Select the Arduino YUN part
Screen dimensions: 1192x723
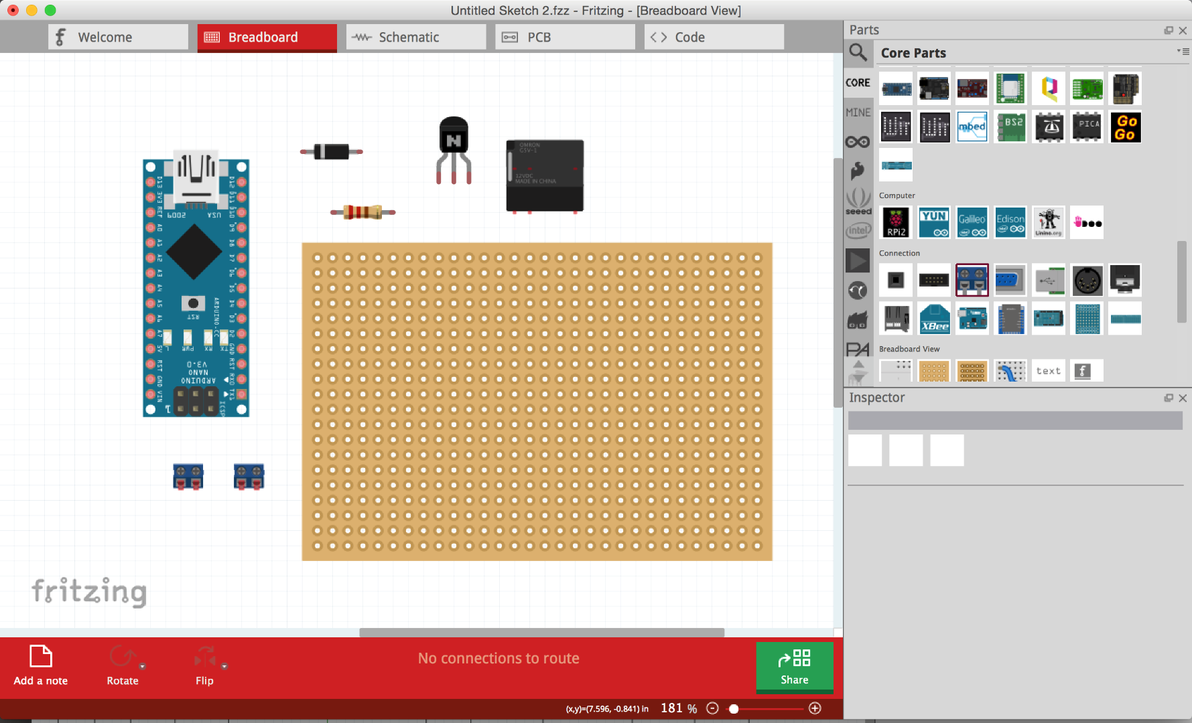click(x=934, y=222)
